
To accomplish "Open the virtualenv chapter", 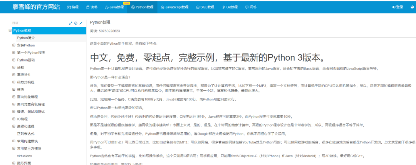I will (x=24, y=156).
